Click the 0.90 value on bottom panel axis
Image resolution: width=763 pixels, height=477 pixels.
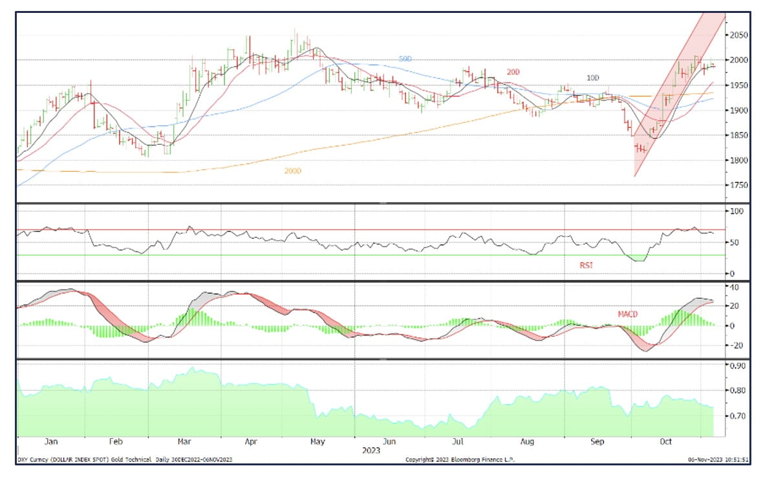pos(738,365)
